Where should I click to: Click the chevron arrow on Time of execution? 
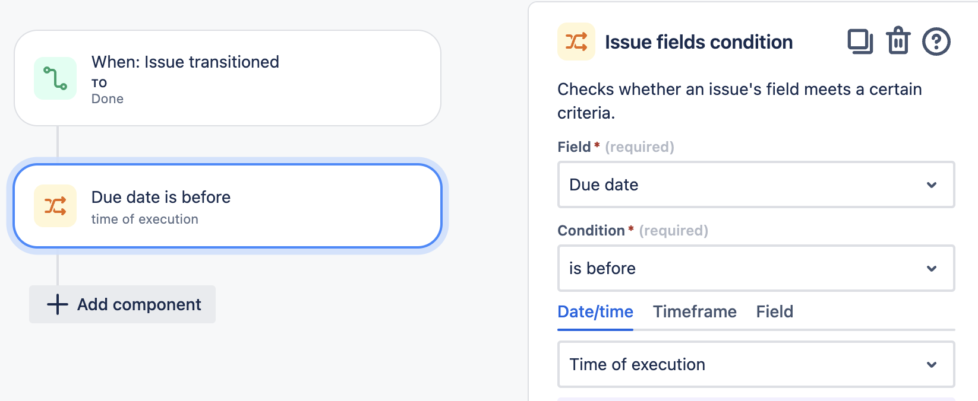[931, 365]
